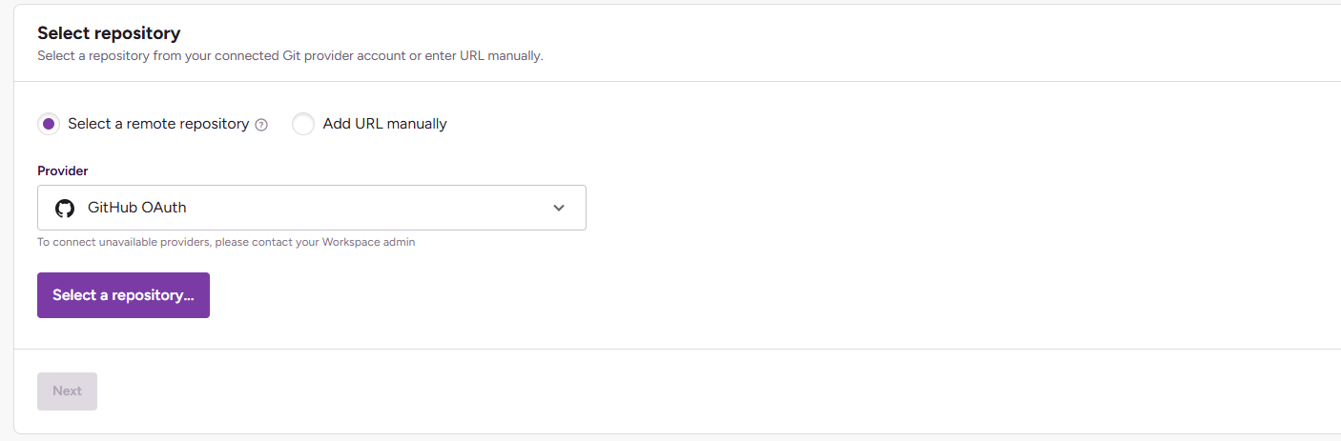
Task: Click the word "repository..." on purple button
Action: (x=153, y=295)
